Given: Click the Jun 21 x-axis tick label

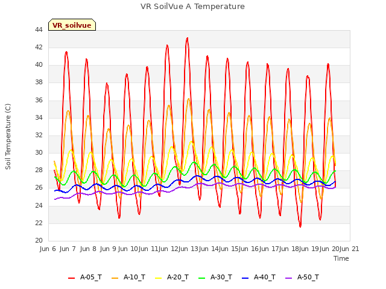Looking at the screenshot, I should (x=349, y=249).
